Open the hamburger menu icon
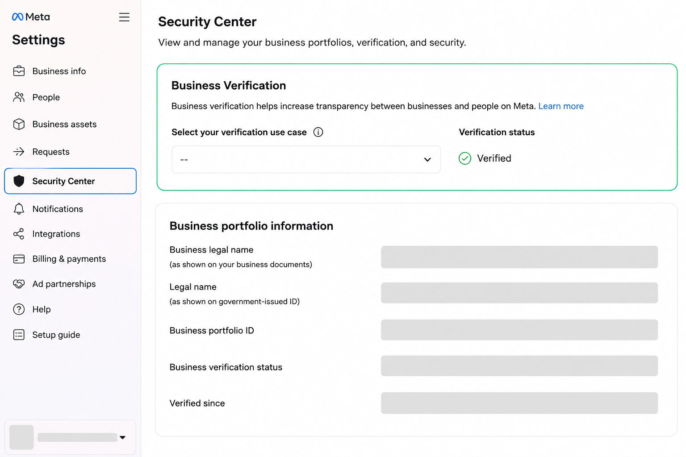Viewport: 686px width, 457px height. (x=124, y=17)
